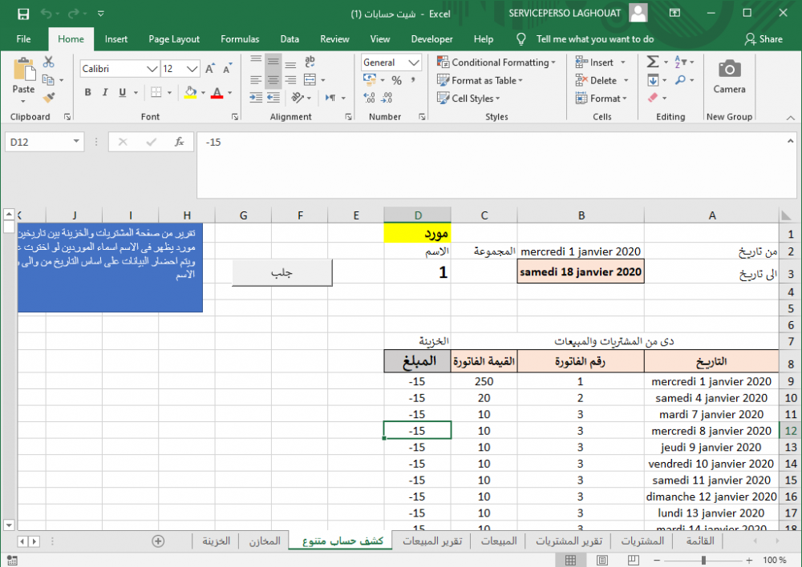Increase font size with the larger A
Image resolution: width=802 pixels, height=567 pixels.
(x=209, y=68)
